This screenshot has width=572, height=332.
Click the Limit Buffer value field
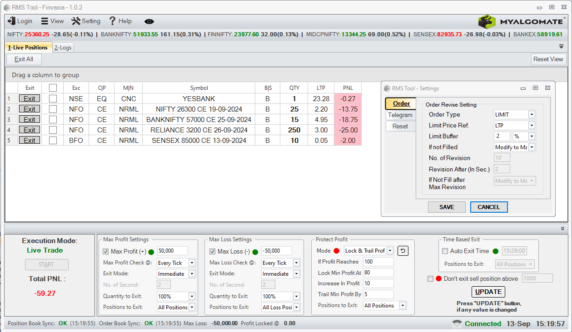point(502,136)
